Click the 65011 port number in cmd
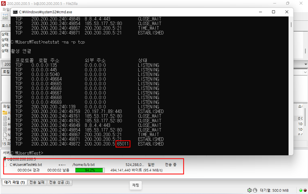Viewport: 308px width, 194px height. pos(123,144)
